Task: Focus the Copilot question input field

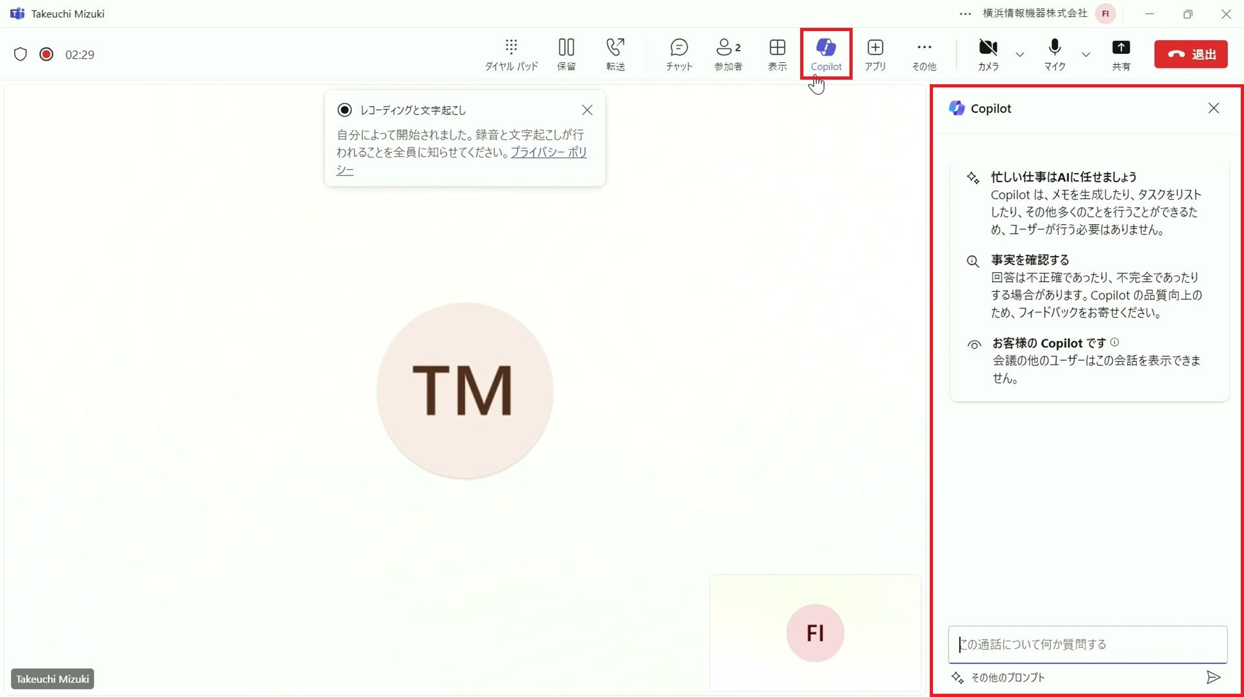Action: 1088,645
